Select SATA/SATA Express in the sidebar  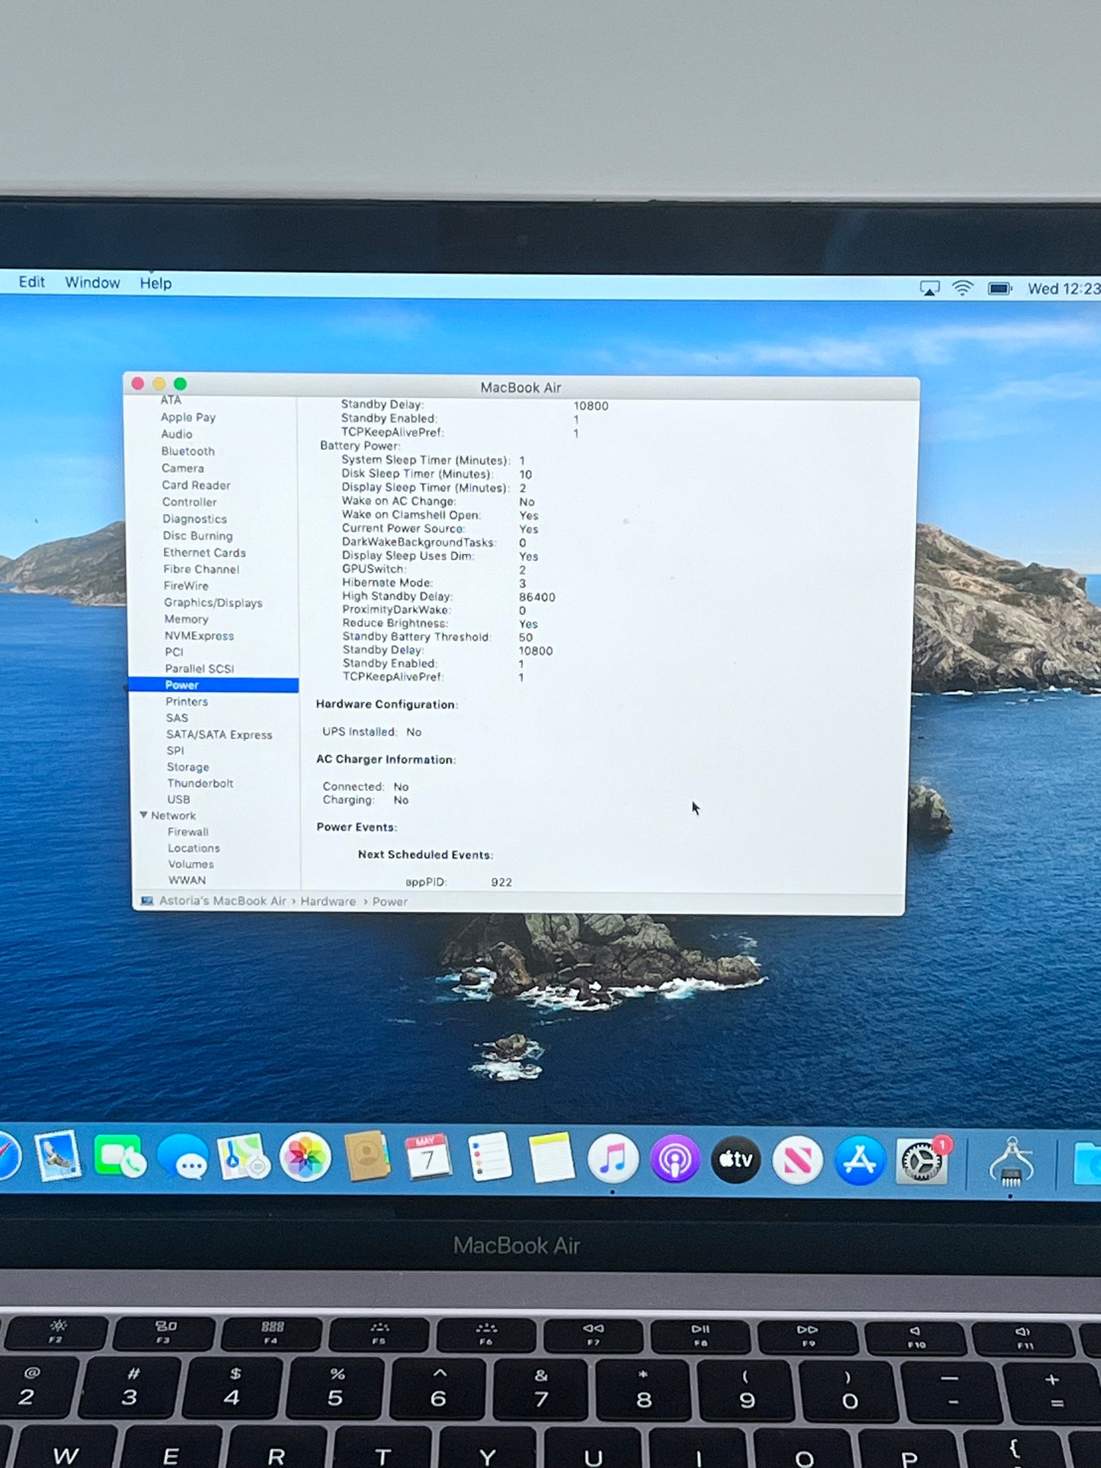(219, 734)
